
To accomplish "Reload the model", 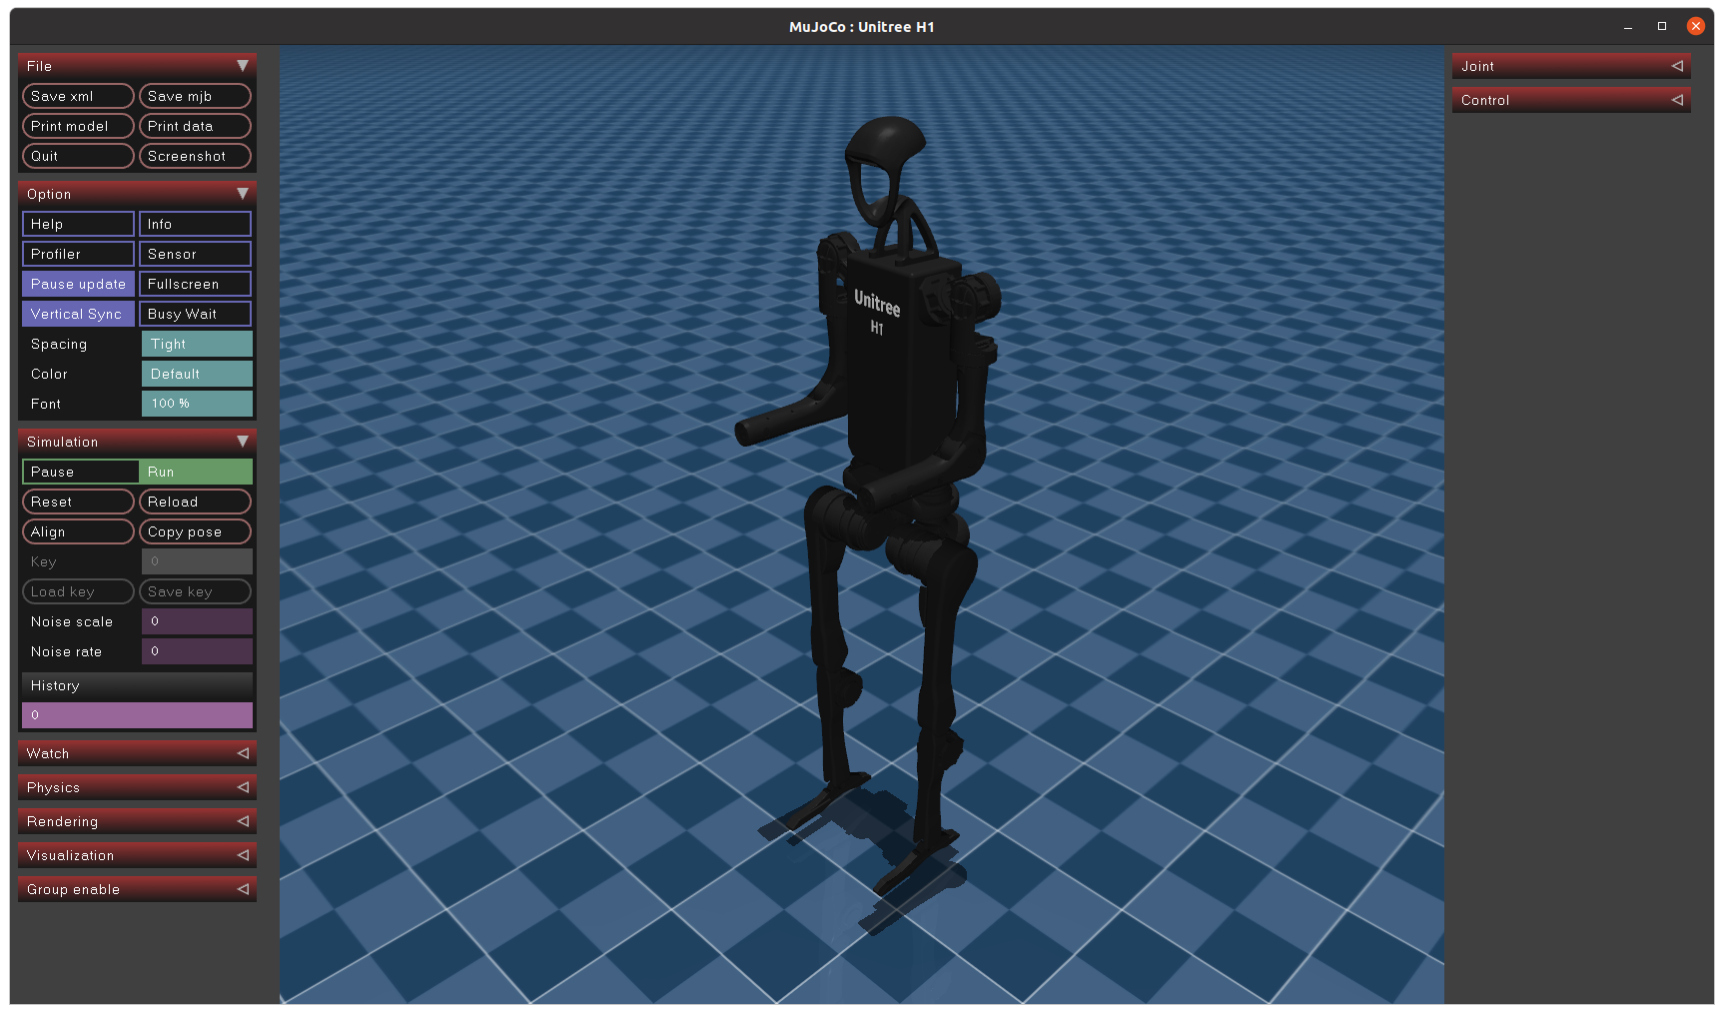I will point(195,502).
